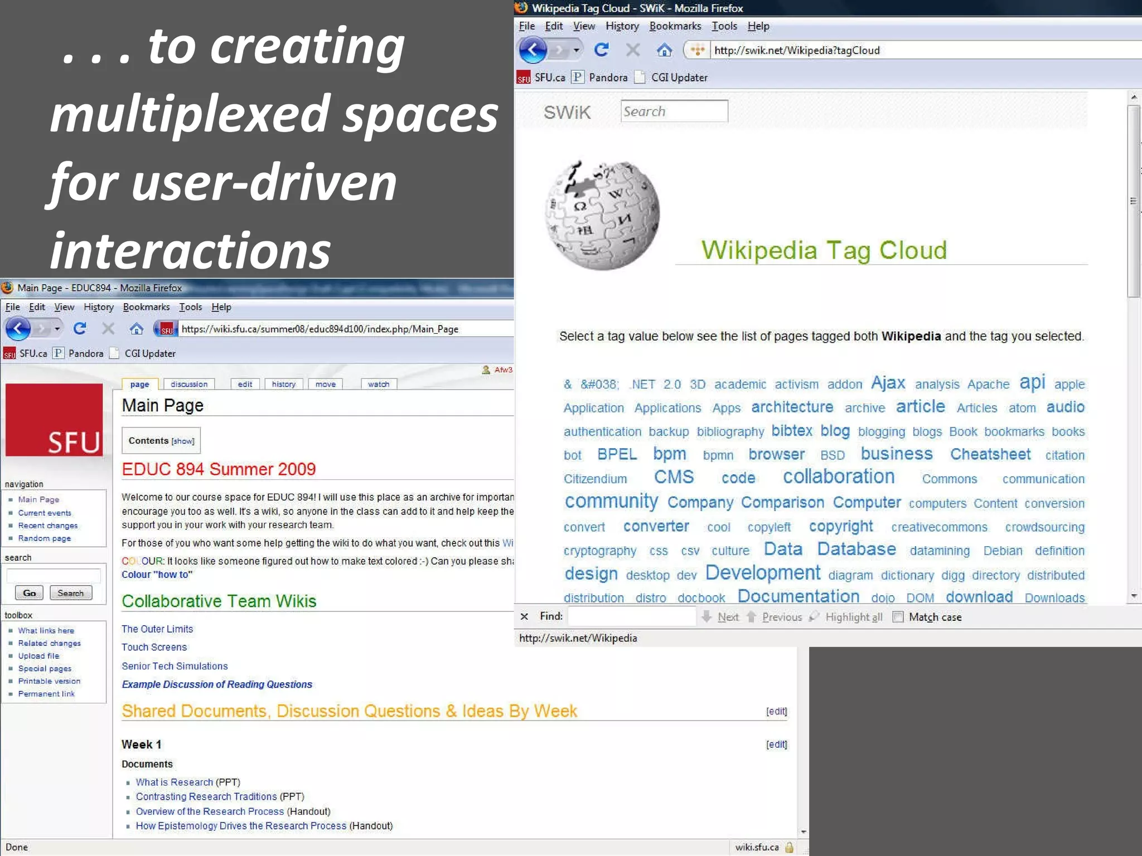Select the collaboration tag
This screenshot has height=856, width=1142.
[x=839, y=476]
